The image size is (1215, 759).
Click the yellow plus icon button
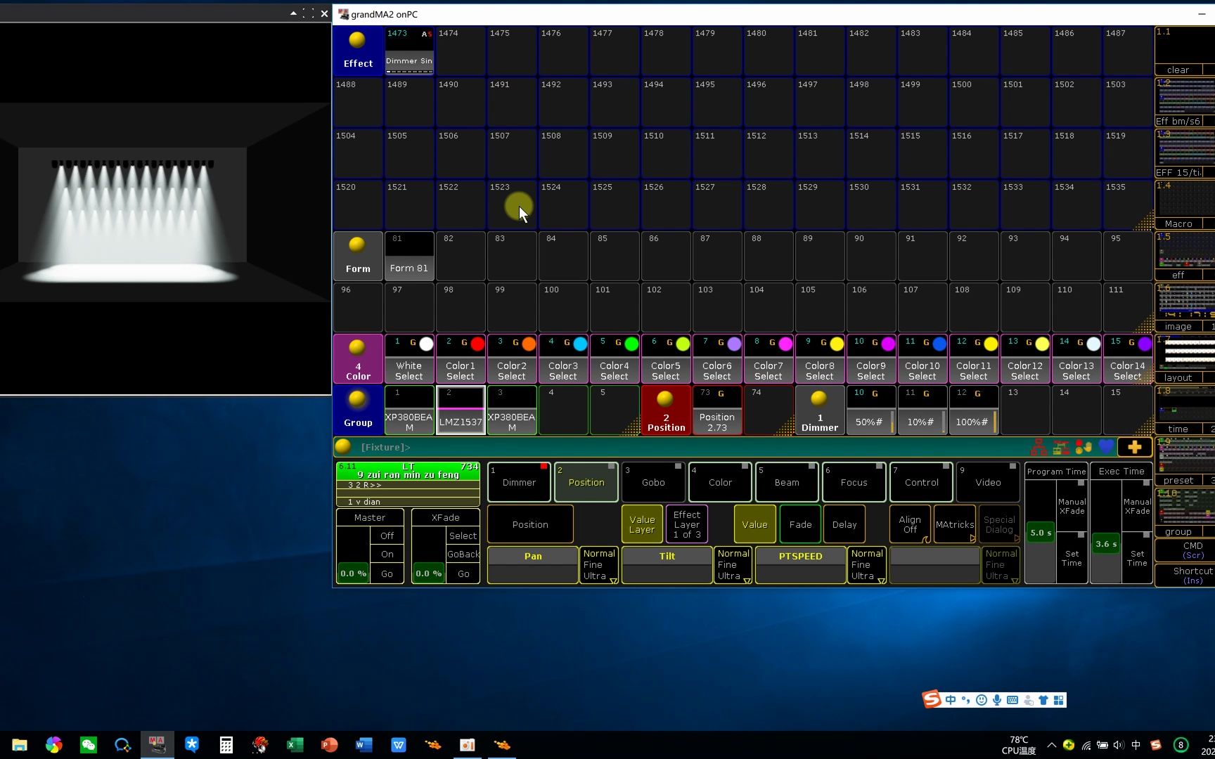[x=1134, y=447]
